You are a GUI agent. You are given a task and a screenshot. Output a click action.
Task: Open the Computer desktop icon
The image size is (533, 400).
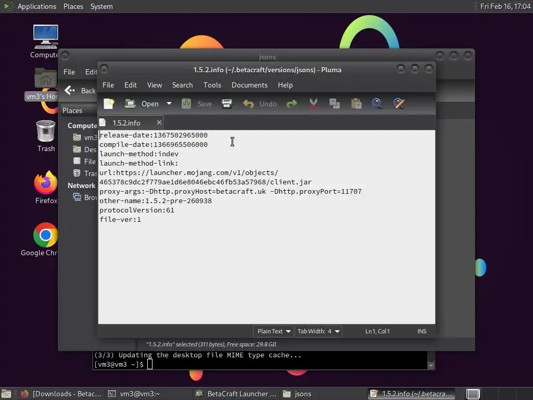click(x=45, y=42)
